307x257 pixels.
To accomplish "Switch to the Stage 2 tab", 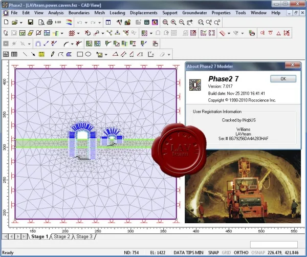I will [x=62, y=237].
